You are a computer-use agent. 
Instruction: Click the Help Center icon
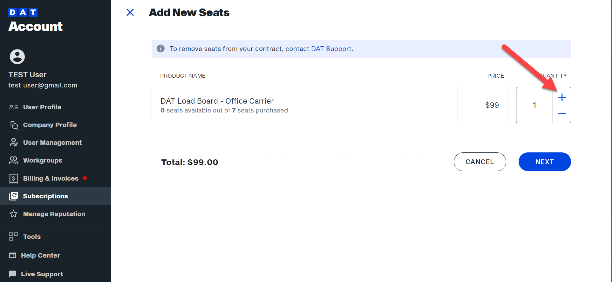coord(13,255)
